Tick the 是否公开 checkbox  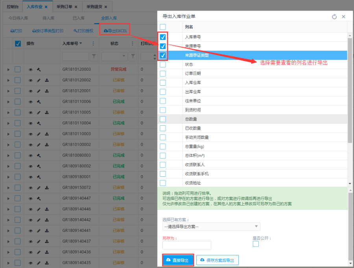point(256,244)
